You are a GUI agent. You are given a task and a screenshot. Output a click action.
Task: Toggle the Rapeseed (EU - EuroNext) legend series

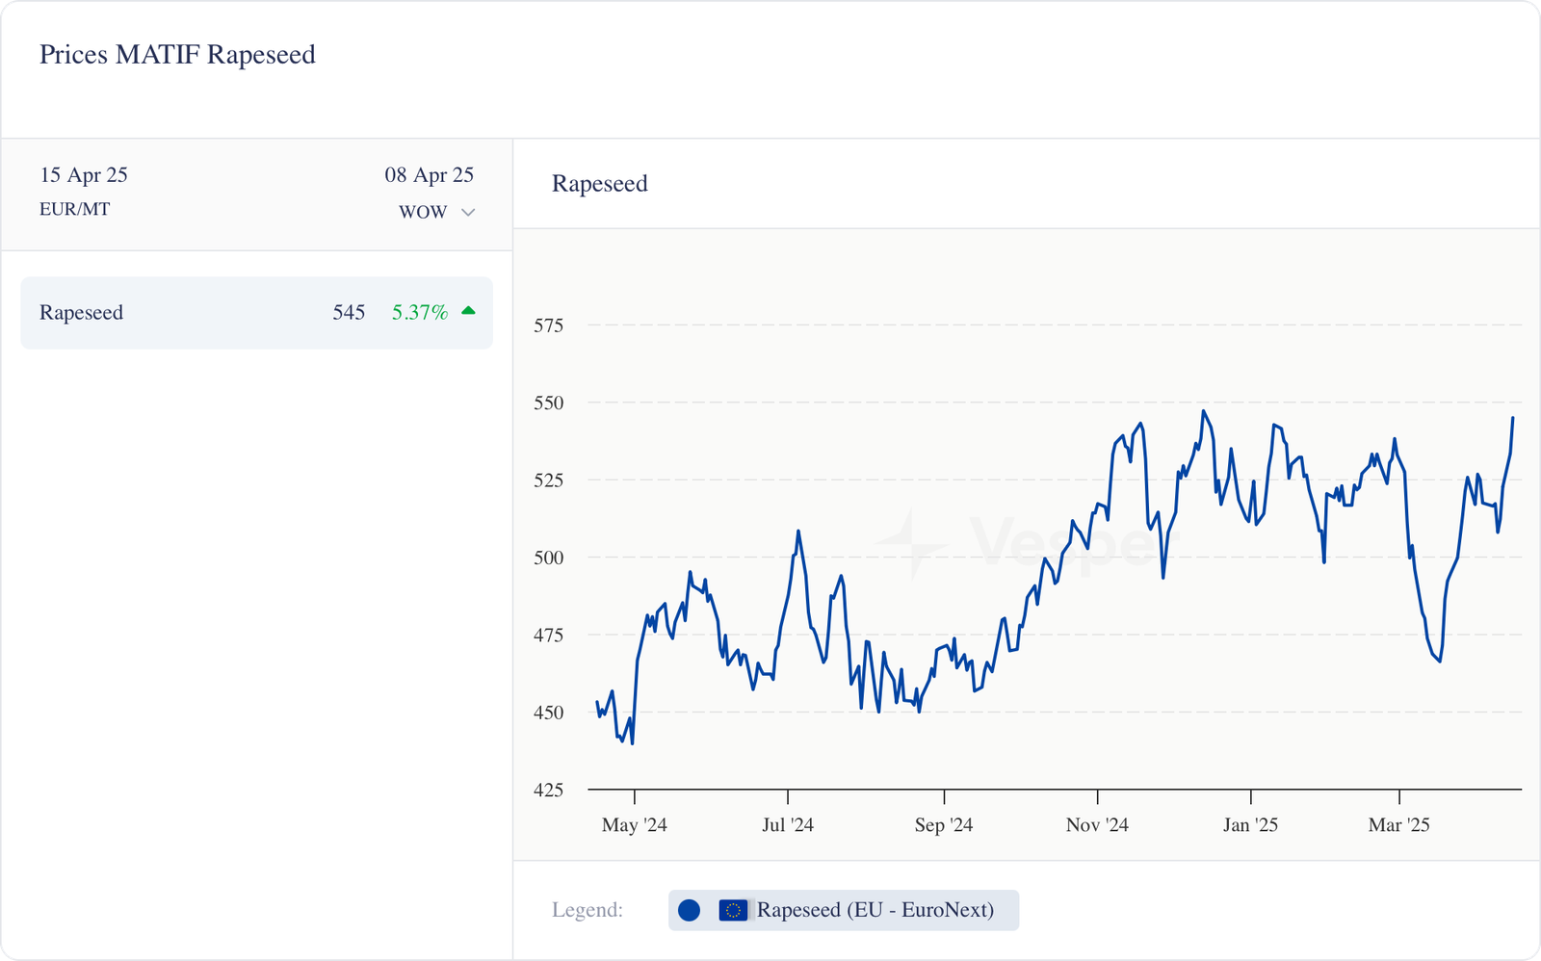click(x=874, y=910)
